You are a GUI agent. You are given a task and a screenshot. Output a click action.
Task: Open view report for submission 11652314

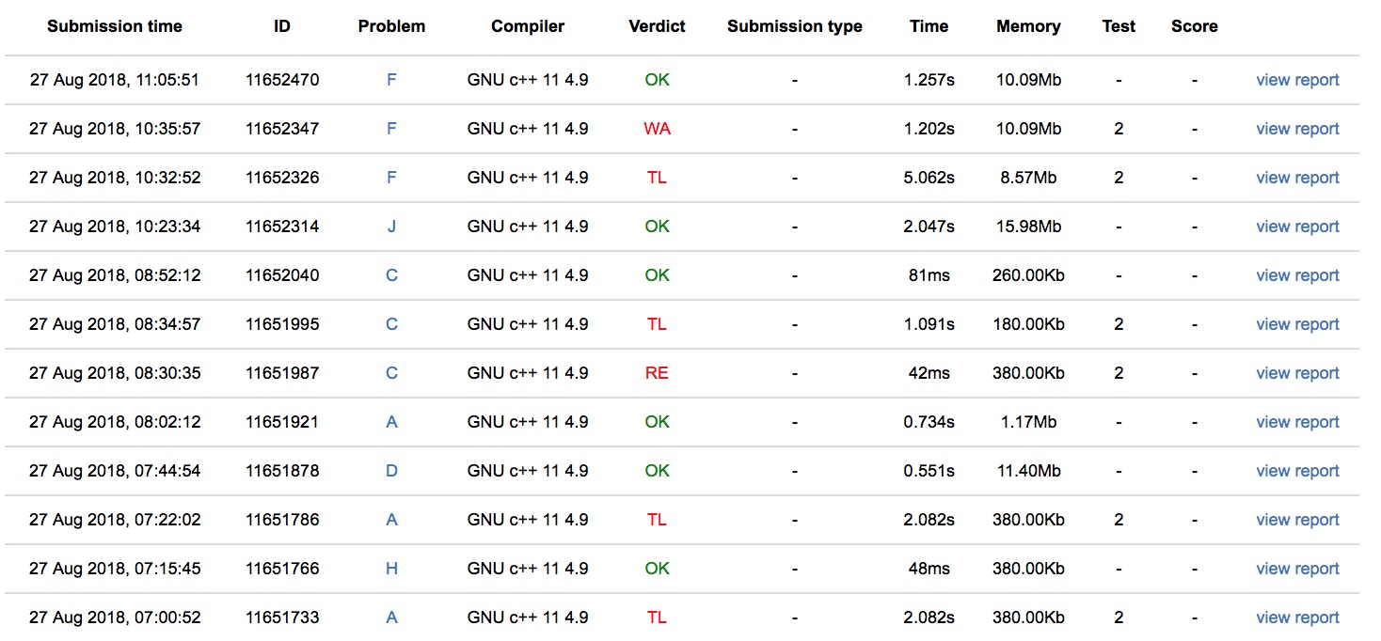pos(1297,227)
